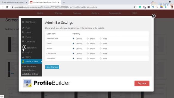Select Hide for Subscriber role
174x98 pixels.
[x=101, y=59]
